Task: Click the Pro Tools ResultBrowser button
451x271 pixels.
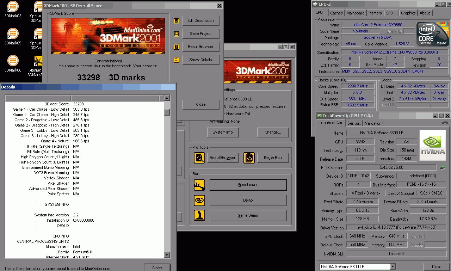Action: tap(223, 158)
